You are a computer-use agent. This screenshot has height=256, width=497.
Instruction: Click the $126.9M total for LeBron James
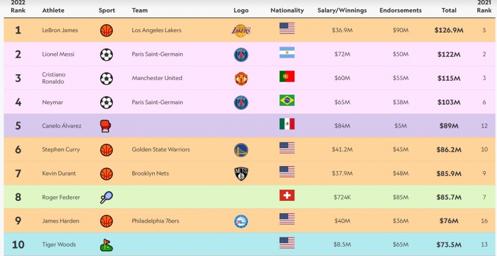tap(449, 30)
